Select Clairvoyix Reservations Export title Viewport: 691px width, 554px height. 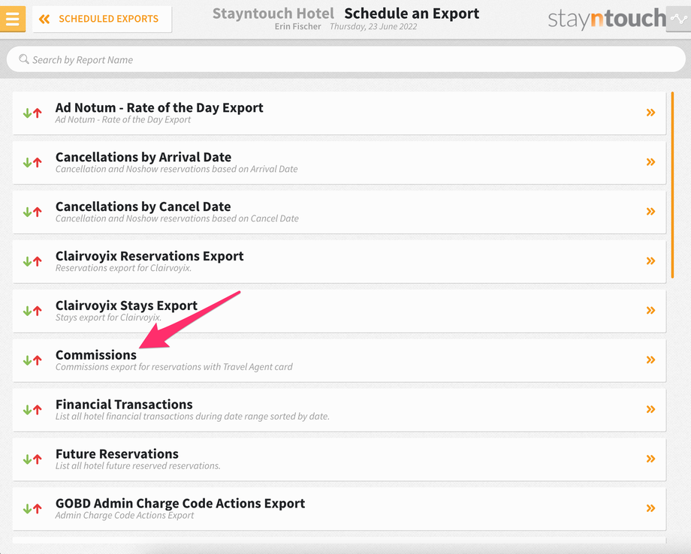(x=149, y=256)
